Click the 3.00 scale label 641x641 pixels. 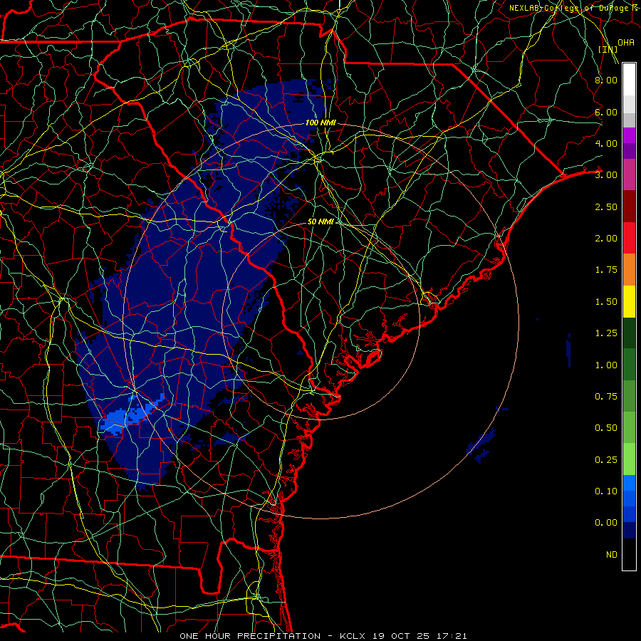coord(606,175)
